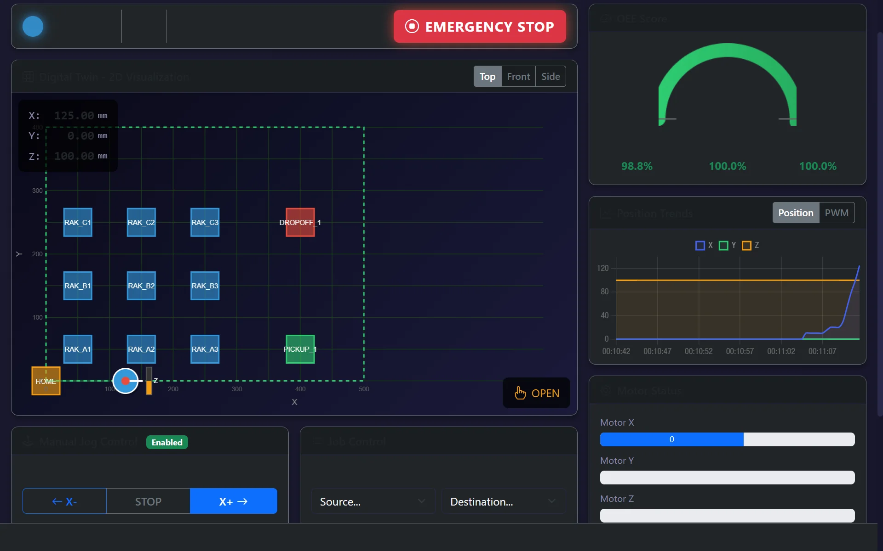Click the blue connection status circle
The width and height of the screenshot is (883, 551).
click(33, 26)
